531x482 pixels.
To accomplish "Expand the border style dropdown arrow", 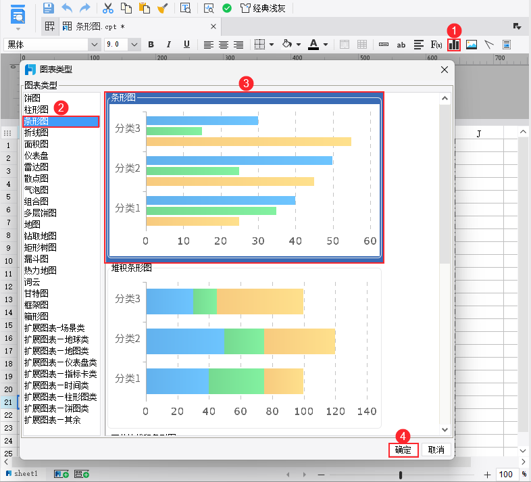I will [x=272, y=45].
